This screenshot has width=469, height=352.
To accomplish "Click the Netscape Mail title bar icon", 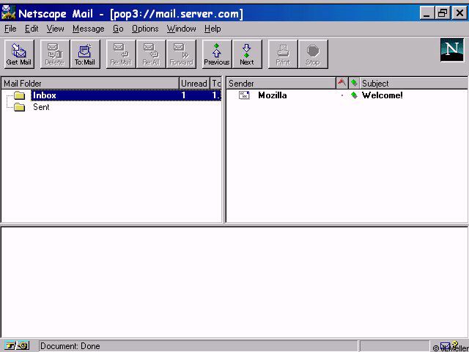I will click(x=8, y=12).
